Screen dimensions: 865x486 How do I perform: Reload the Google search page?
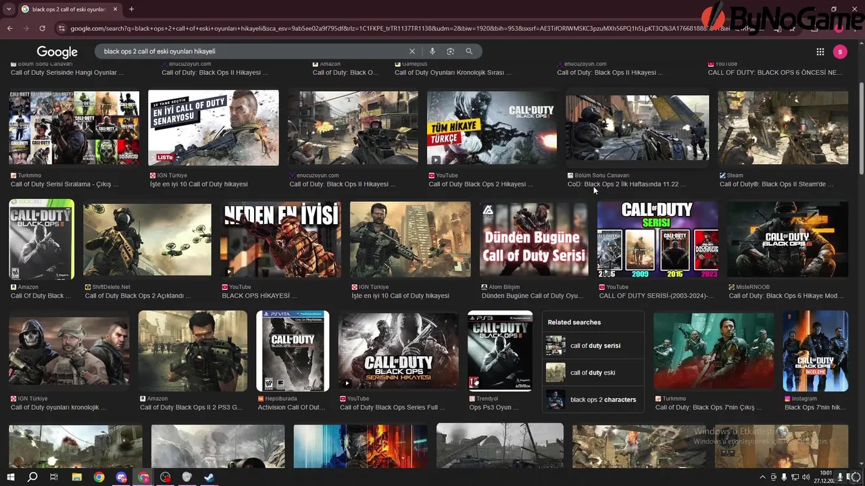[42, 28]
